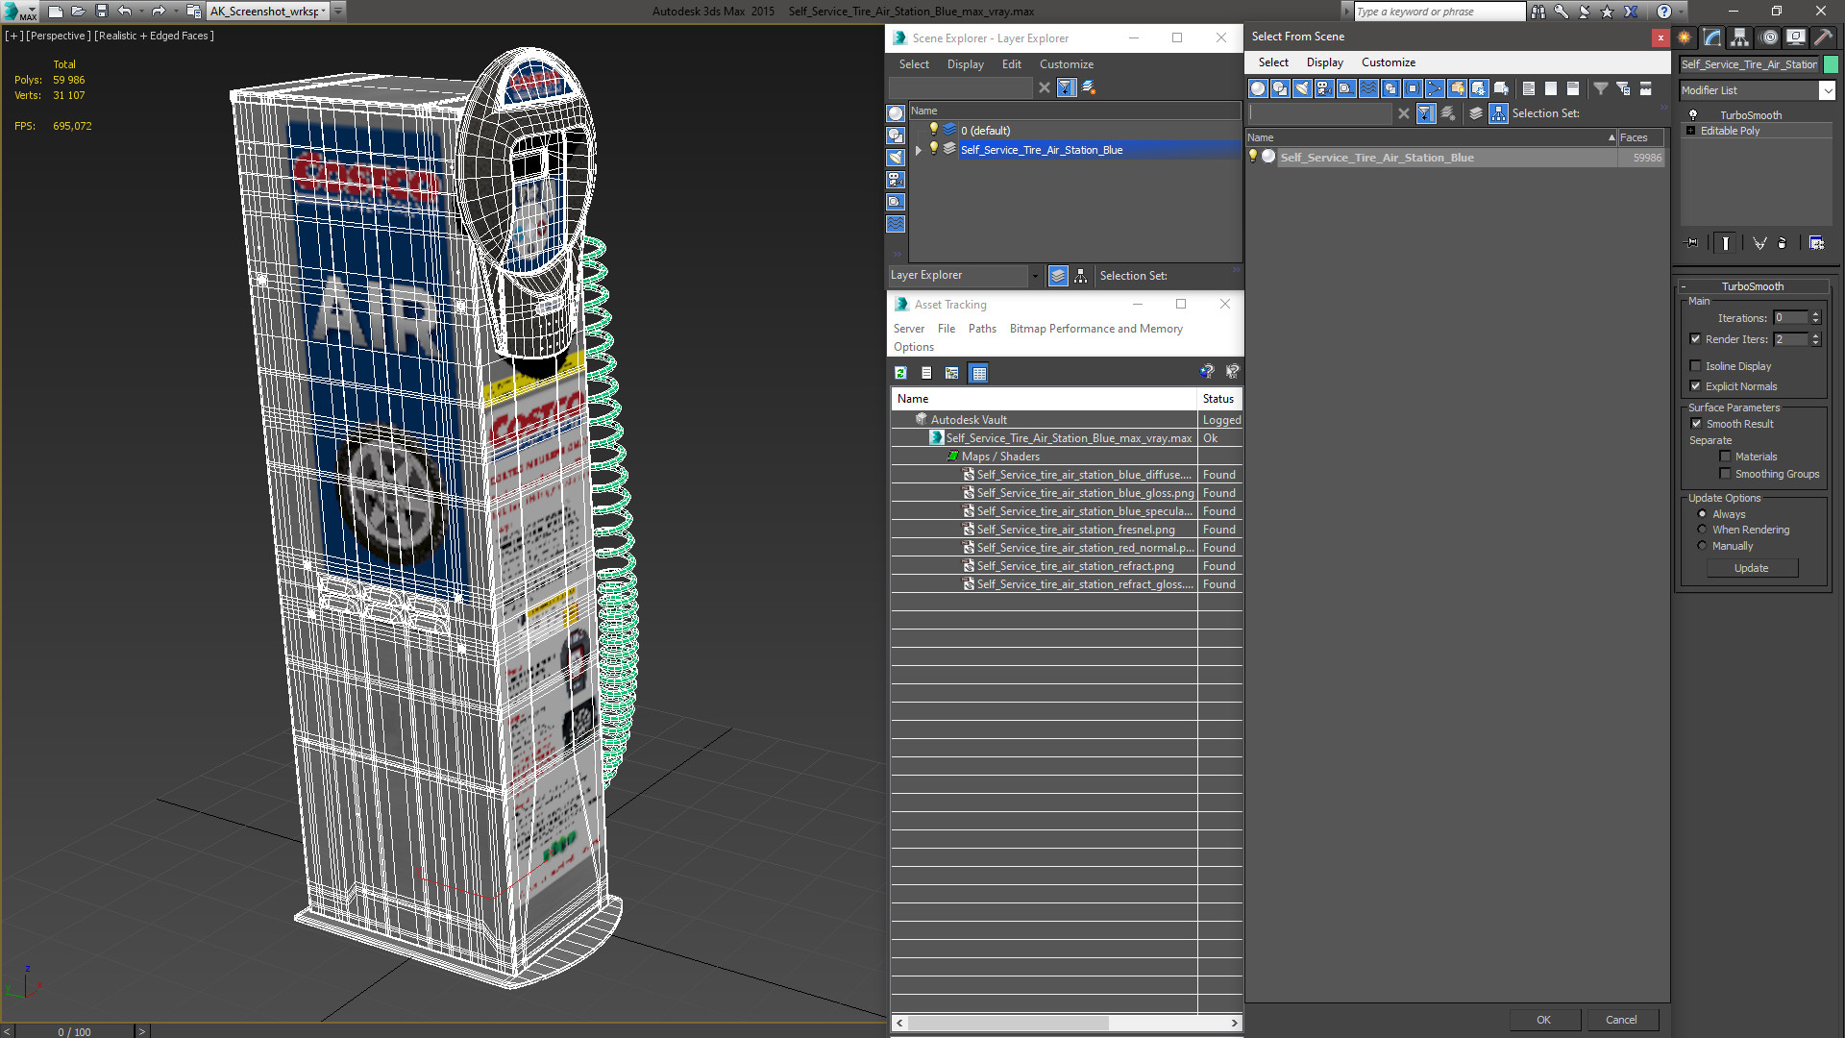Click the Asset Tracking horizontal scrollbar
The image size is (1845, 1038).
1067,1023
